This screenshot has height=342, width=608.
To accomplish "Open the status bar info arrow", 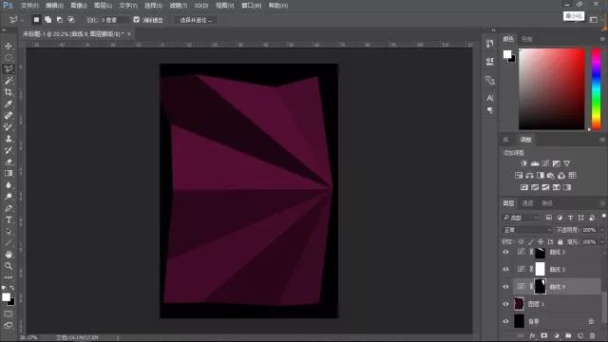I will (118, 338).
